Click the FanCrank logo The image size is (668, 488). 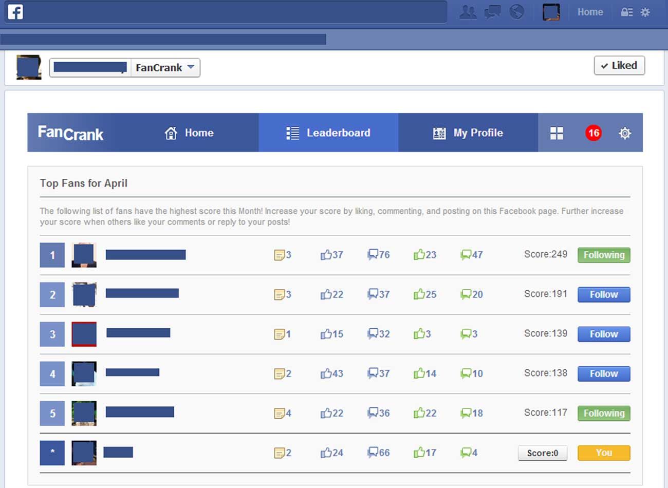[70, 133]
